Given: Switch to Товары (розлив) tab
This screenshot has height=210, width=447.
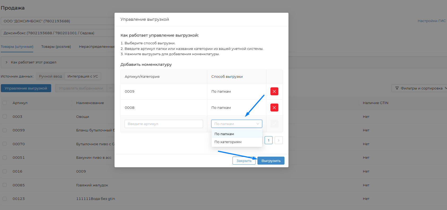Looking at the screenshot, I should coord(56,46).
